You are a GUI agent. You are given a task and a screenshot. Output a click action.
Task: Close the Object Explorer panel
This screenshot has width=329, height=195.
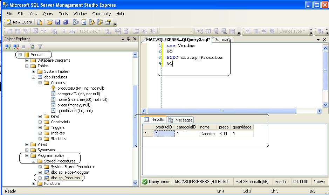(135, 39)
